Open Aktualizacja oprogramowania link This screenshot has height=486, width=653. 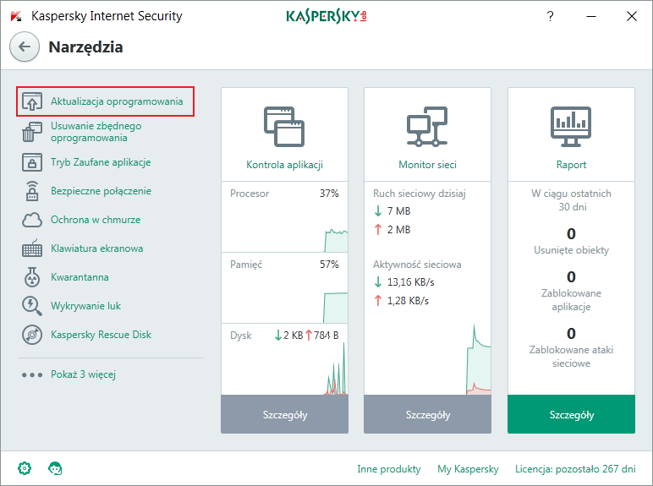pyautogui.click(x=117, y=101)
